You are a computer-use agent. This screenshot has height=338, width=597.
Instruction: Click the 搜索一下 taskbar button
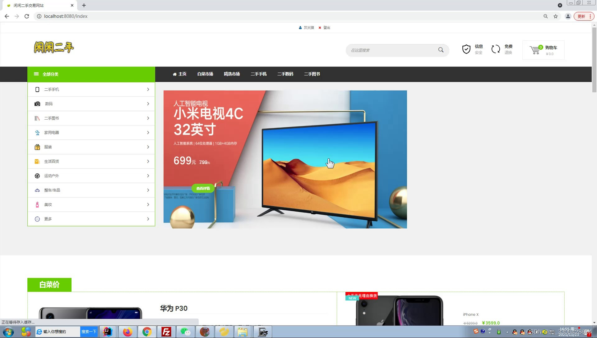tap(89, 332)
